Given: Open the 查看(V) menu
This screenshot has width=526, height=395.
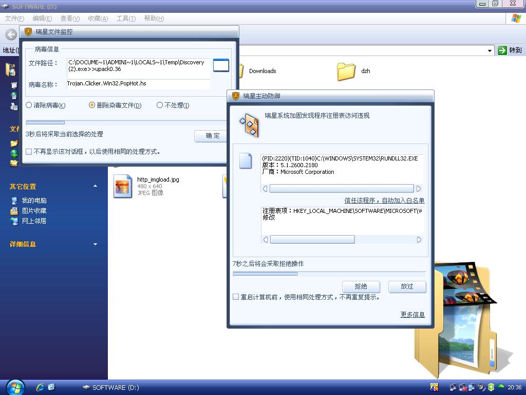Looking at the screenshot, I should point(70,19).
